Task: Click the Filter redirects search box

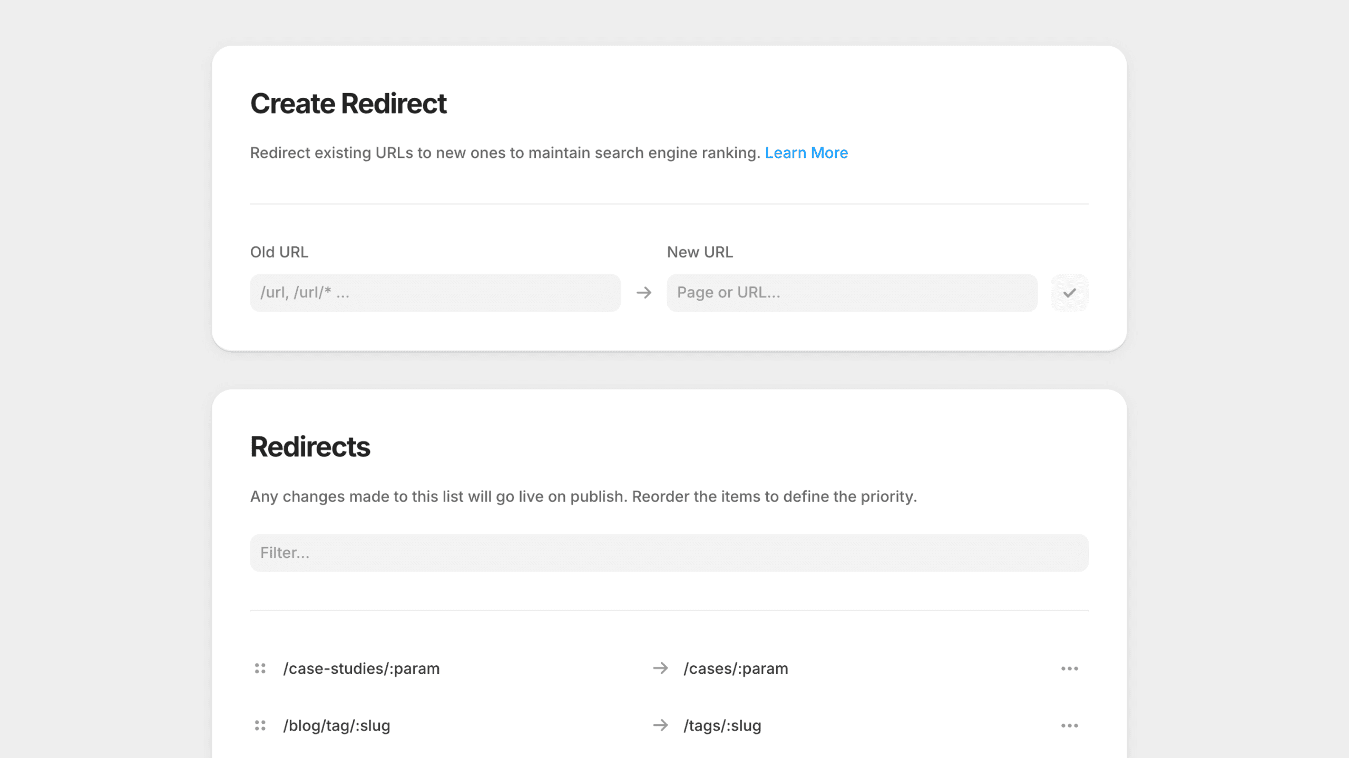Action: 669,553
